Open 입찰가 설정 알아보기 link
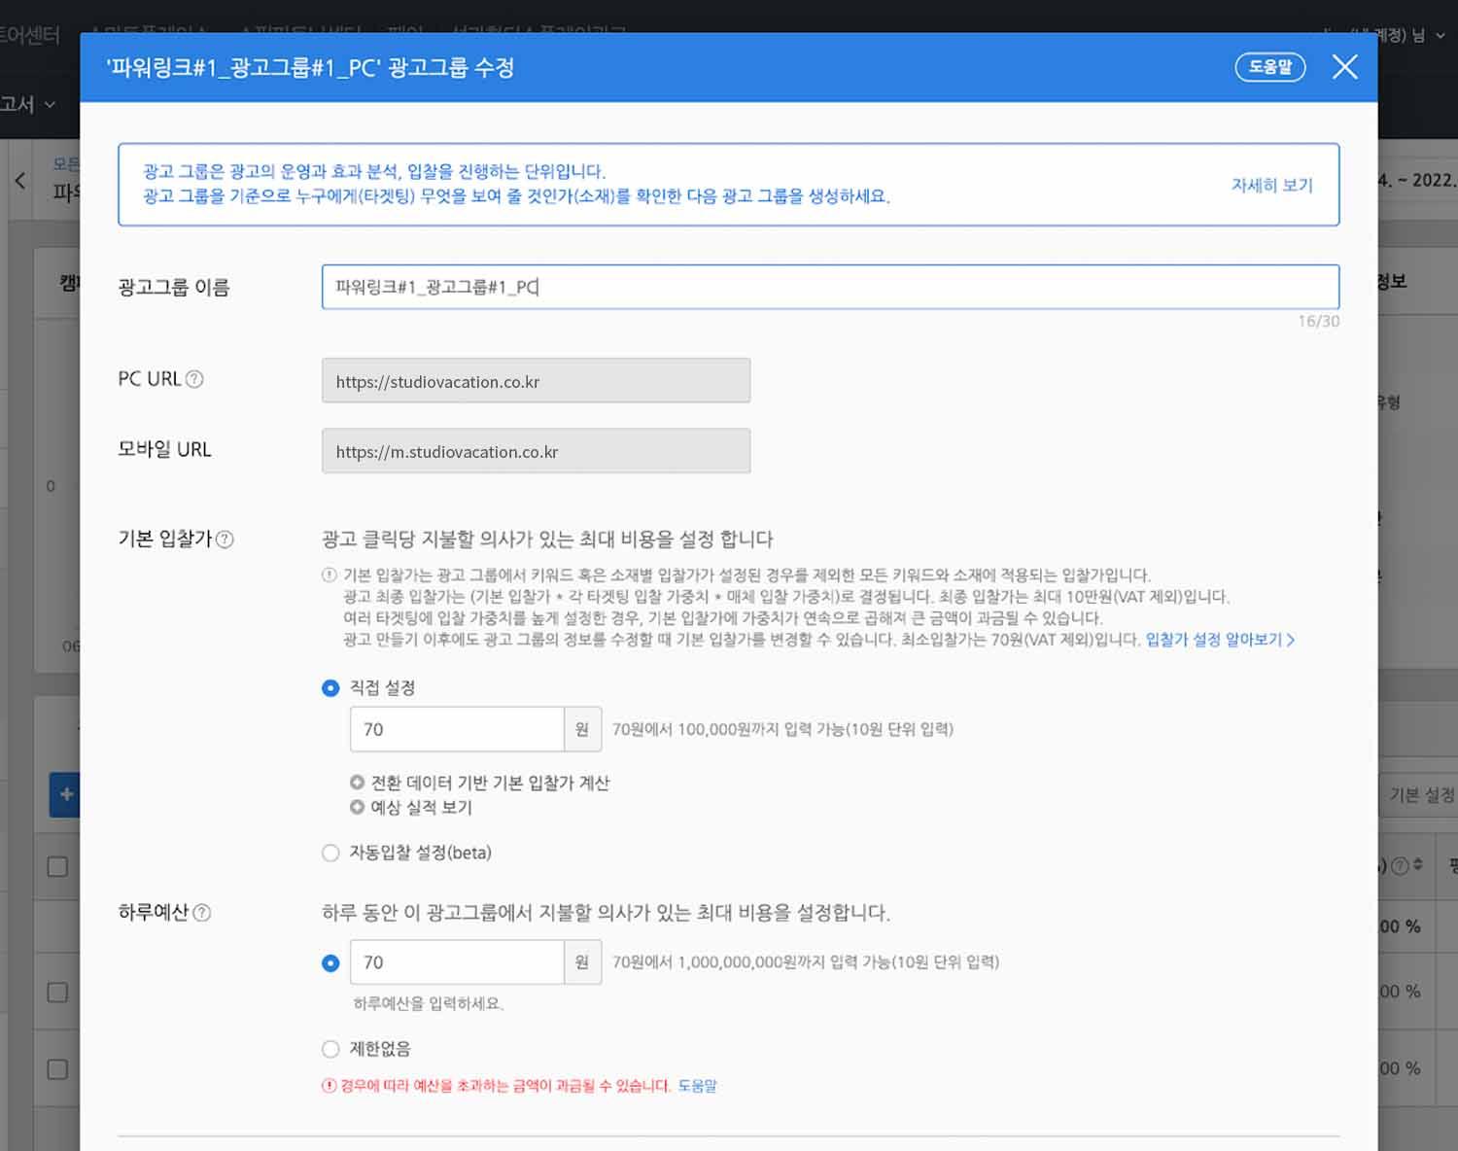This screenshot has height=1151, width=1458. [1219, 640]
